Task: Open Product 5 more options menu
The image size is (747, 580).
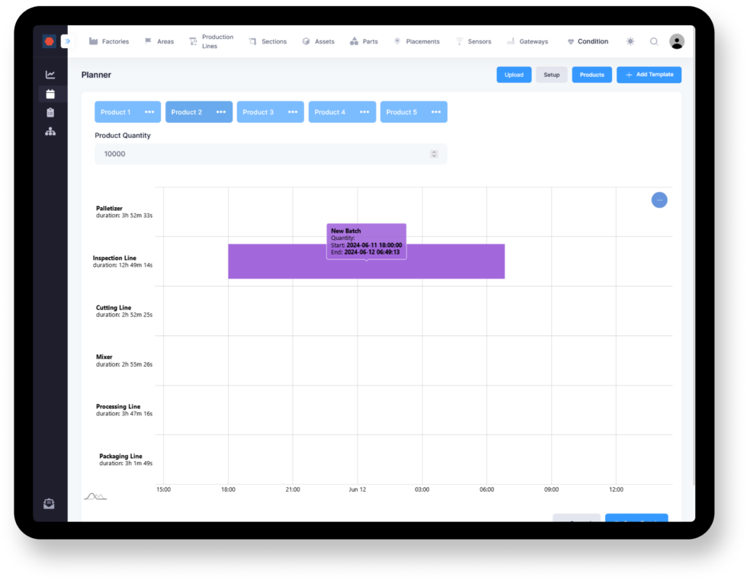Action: [x=436, y=112]
